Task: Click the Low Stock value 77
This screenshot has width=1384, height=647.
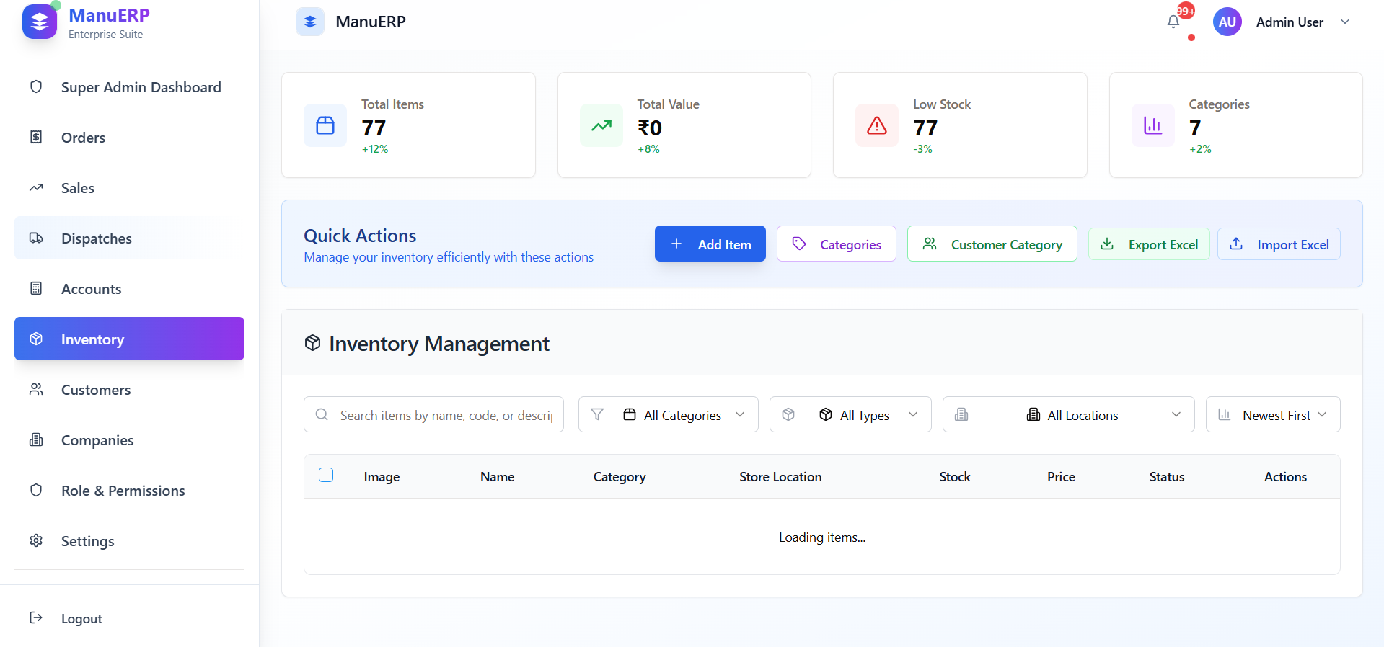Action: [x=925, y=128]
